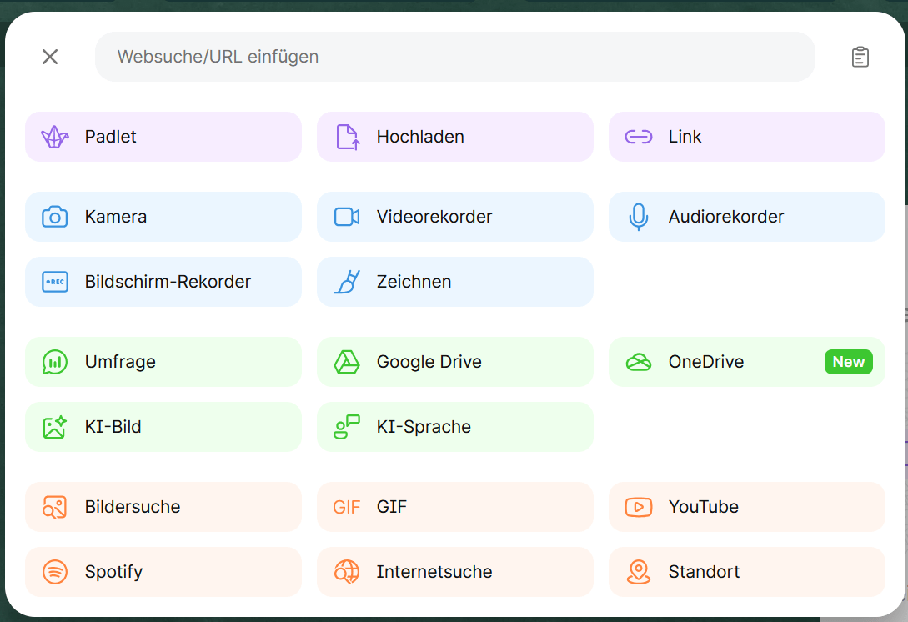Click the YouTube play icon
The width and height of the screenshot is (908, 622).
pos(638,507)
